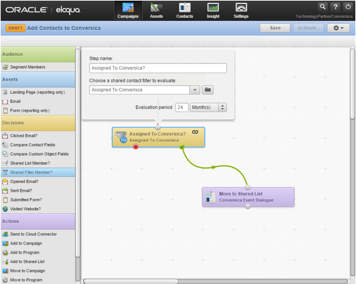
Task: Open the help question mark icon
Action: pyautogui.click(x=335, y=7)
